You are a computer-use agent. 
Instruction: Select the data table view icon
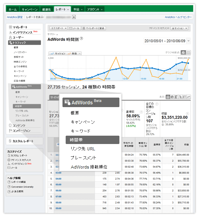(168, 97)
